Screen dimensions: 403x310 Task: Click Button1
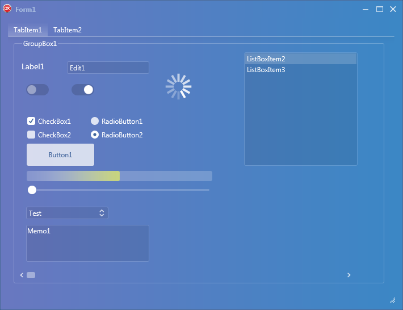[60, 155]
